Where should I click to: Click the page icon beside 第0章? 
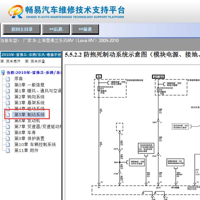pos(8,85)
